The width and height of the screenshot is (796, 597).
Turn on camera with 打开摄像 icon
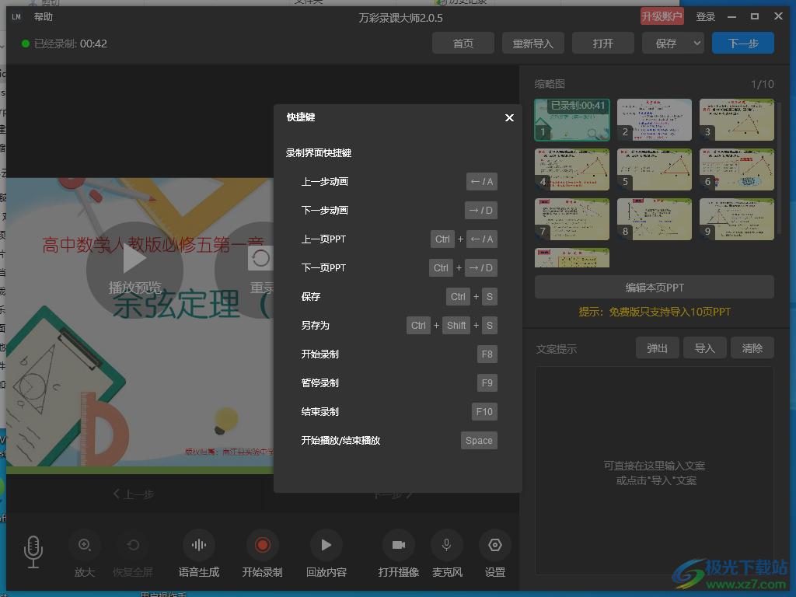tap(399, 546)
